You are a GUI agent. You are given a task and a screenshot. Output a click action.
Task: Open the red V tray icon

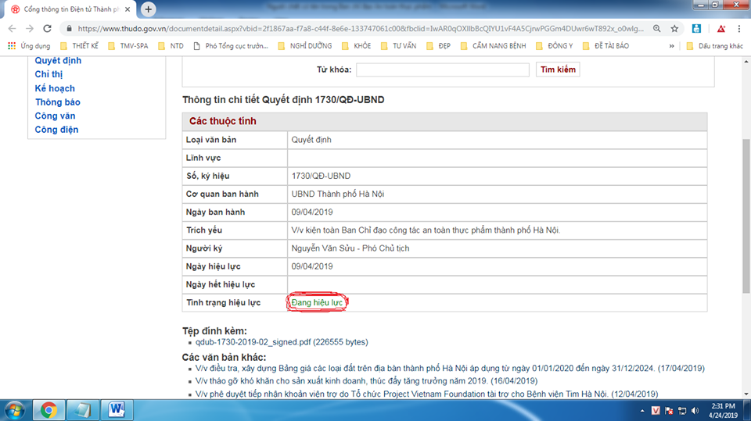pyautogui.click(x=656, y=411)
